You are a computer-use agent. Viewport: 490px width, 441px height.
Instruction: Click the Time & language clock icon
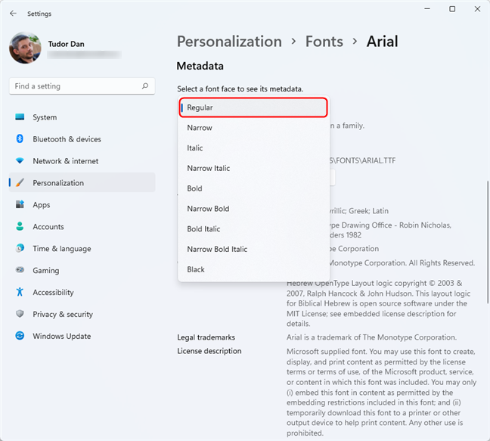[20, 248]
